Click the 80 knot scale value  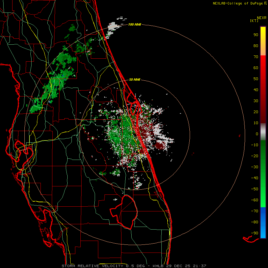[x=256, y=46]
